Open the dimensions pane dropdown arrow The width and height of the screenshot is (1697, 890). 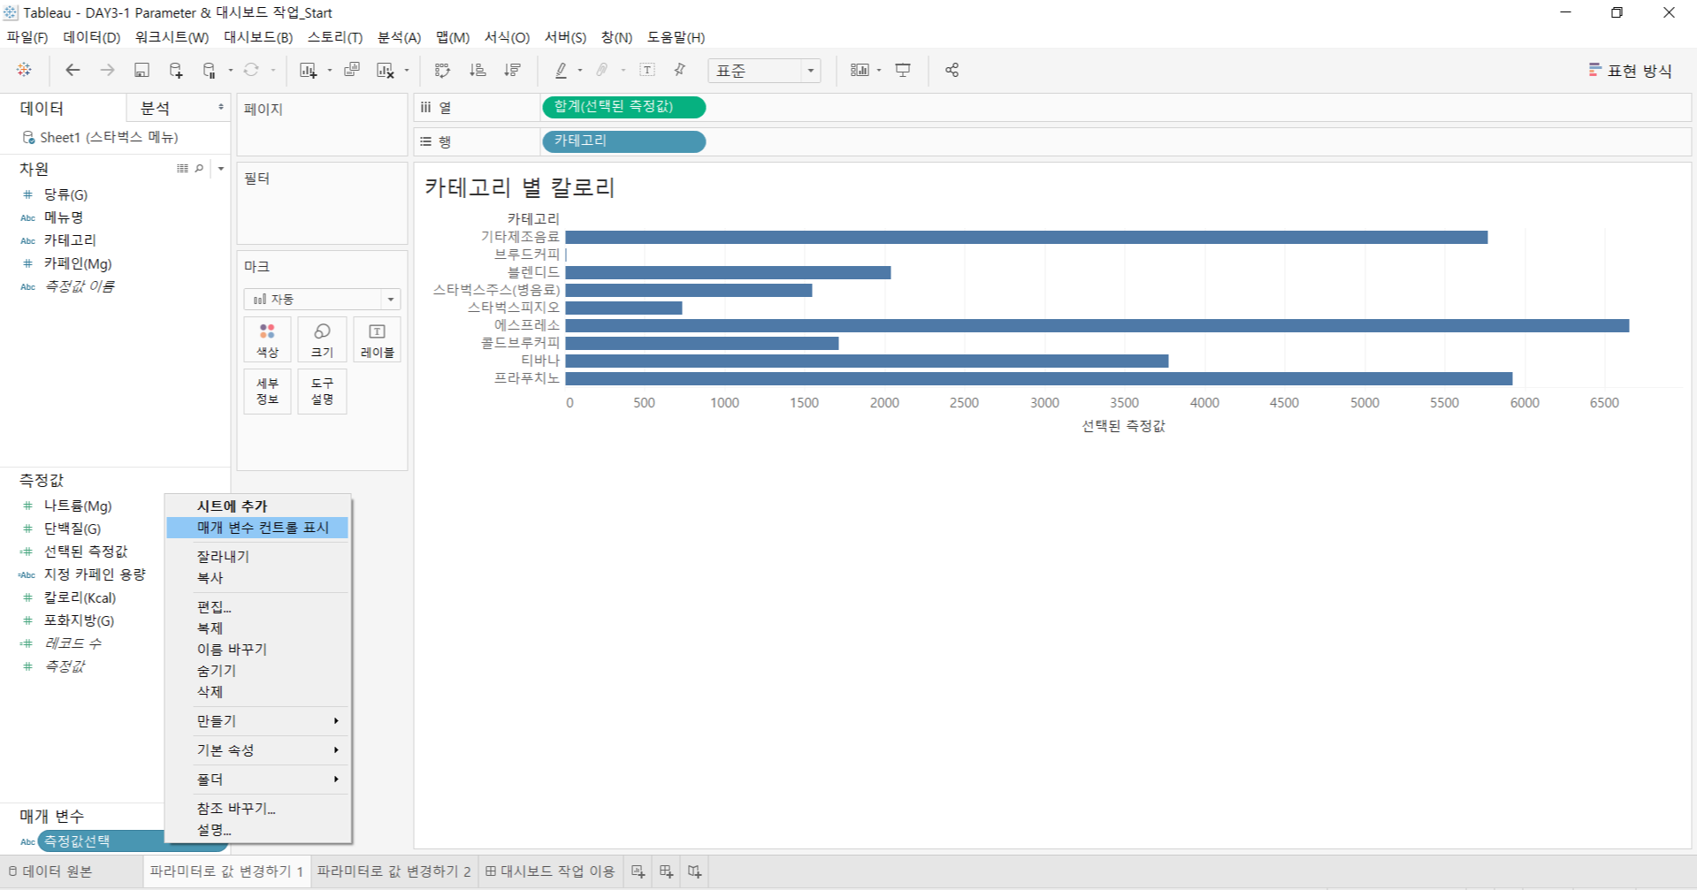221,169
